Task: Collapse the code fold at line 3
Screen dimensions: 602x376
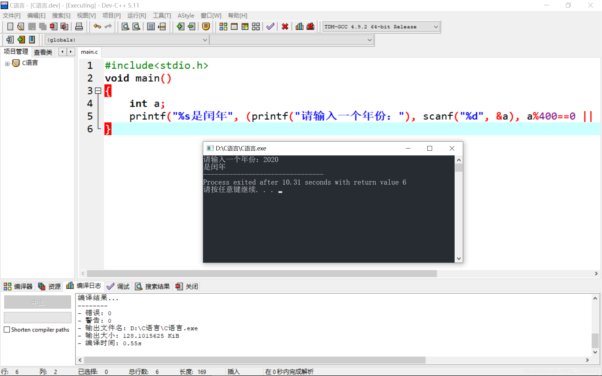Action: pyautogui.click(x=98, y=91)
